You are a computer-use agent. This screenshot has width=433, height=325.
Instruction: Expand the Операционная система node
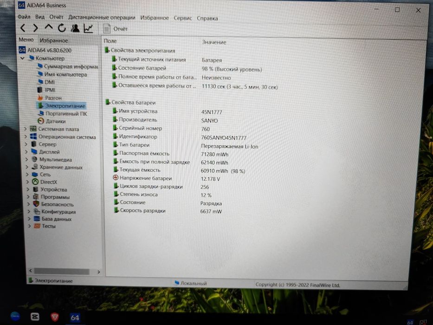click(x=26, y=137)
